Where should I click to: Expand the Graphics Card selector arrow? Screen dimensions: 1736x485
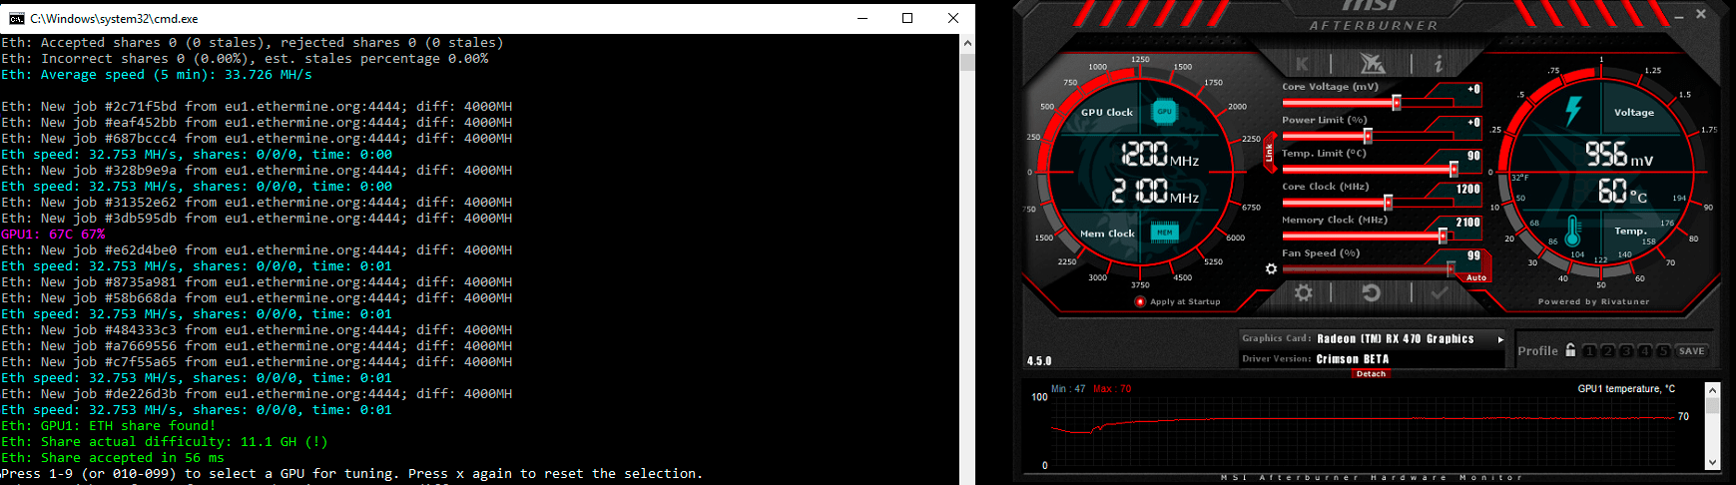click(1499, 339)
